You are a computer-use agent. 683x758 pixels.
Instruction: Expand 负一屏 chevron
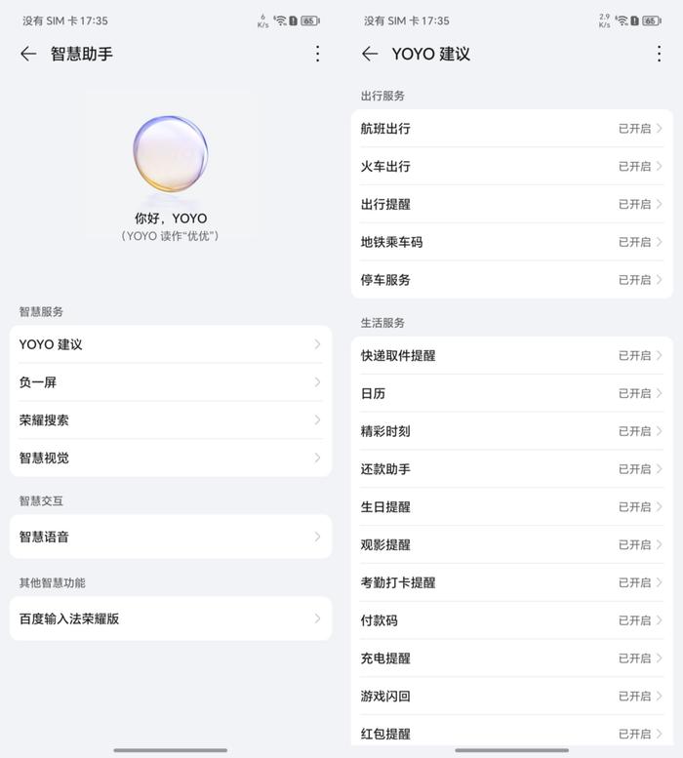(317, 382)
